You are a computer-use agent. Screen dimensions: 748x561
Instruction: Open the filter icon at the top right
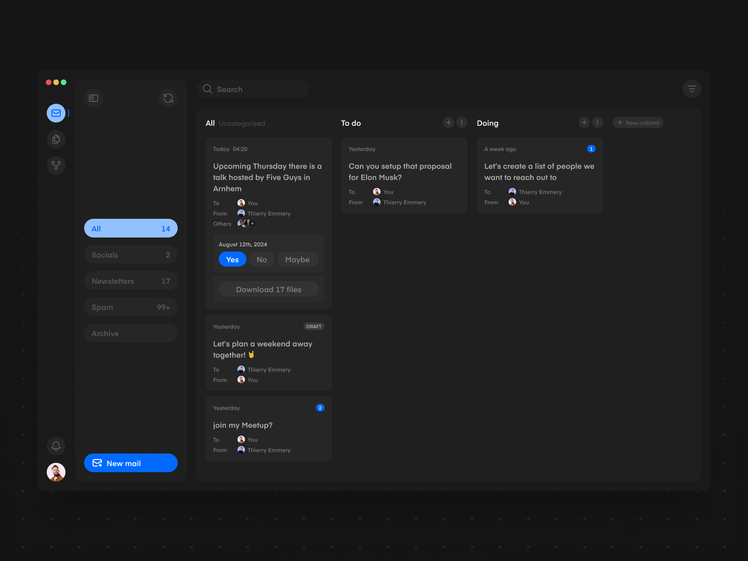(692, 89)
